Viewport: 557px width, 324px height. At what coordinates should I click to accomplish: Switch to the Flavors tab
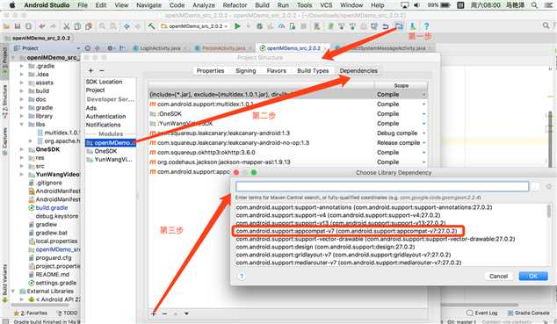click(x=277, y=70)
